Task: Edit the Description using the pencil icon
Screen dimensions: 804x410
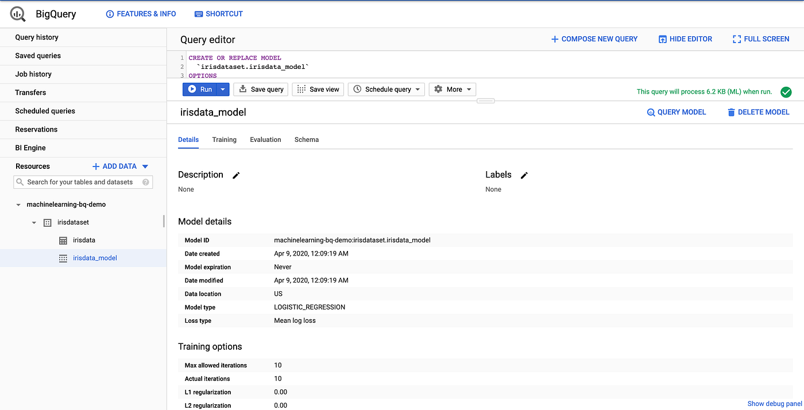Action: point(235,175)
